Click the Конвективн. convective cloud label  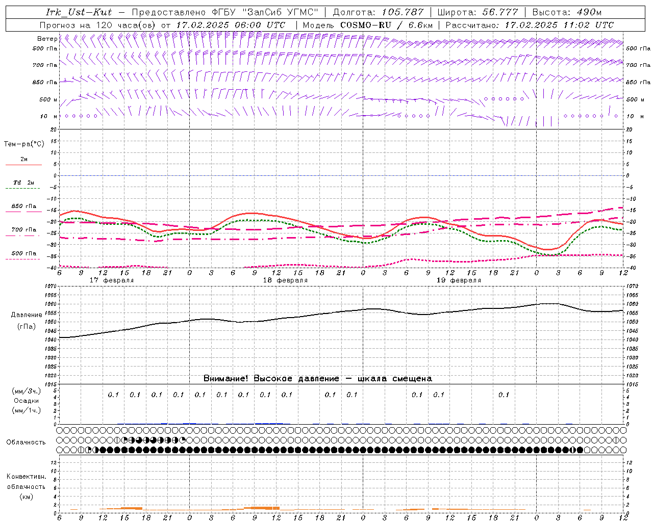coord(26,477)
